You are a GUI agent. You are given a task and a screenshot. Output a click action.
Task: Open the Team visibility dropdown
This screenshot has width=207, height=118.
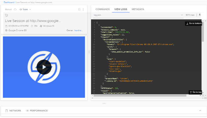[25, 10]
